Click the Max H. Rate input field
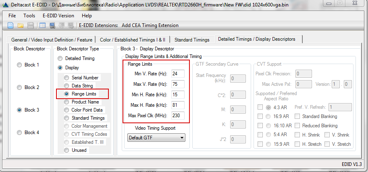Image resolution: width=368 pixels, height=172 pixels. point(177,106)
